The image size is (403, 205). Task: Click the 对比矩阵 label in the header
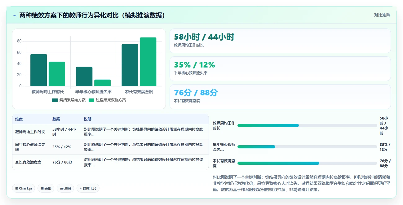pyautogui.click(x=382, y=15)
